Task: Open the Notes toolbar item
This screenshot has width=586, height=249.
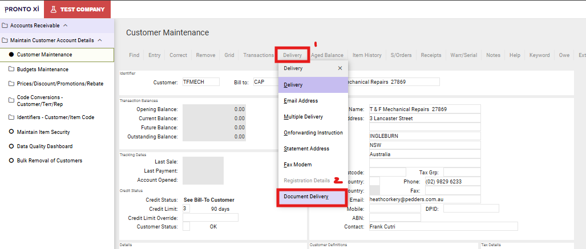Action: point(493,55)
